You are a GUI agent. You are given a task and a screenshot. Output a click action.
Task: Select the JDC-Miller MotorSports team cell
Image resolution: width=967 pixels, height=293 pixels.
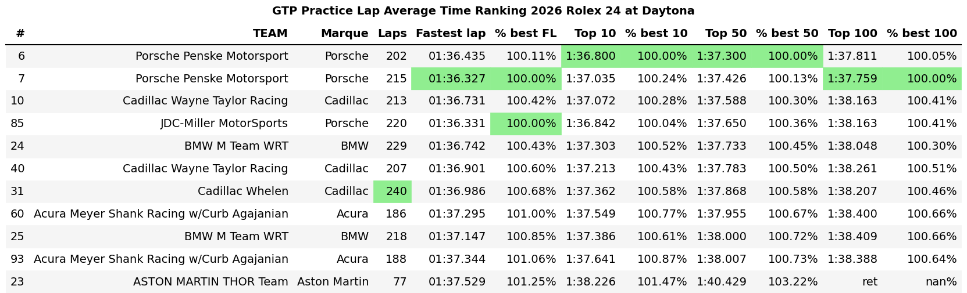point(224,124)
